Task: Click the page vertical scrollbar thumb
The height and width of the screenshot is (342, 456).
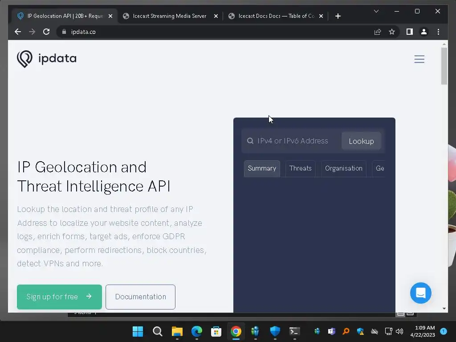Action: [x=444, y=66]
